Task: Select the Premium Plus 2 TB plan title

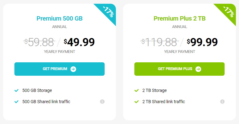Action: 179,18
